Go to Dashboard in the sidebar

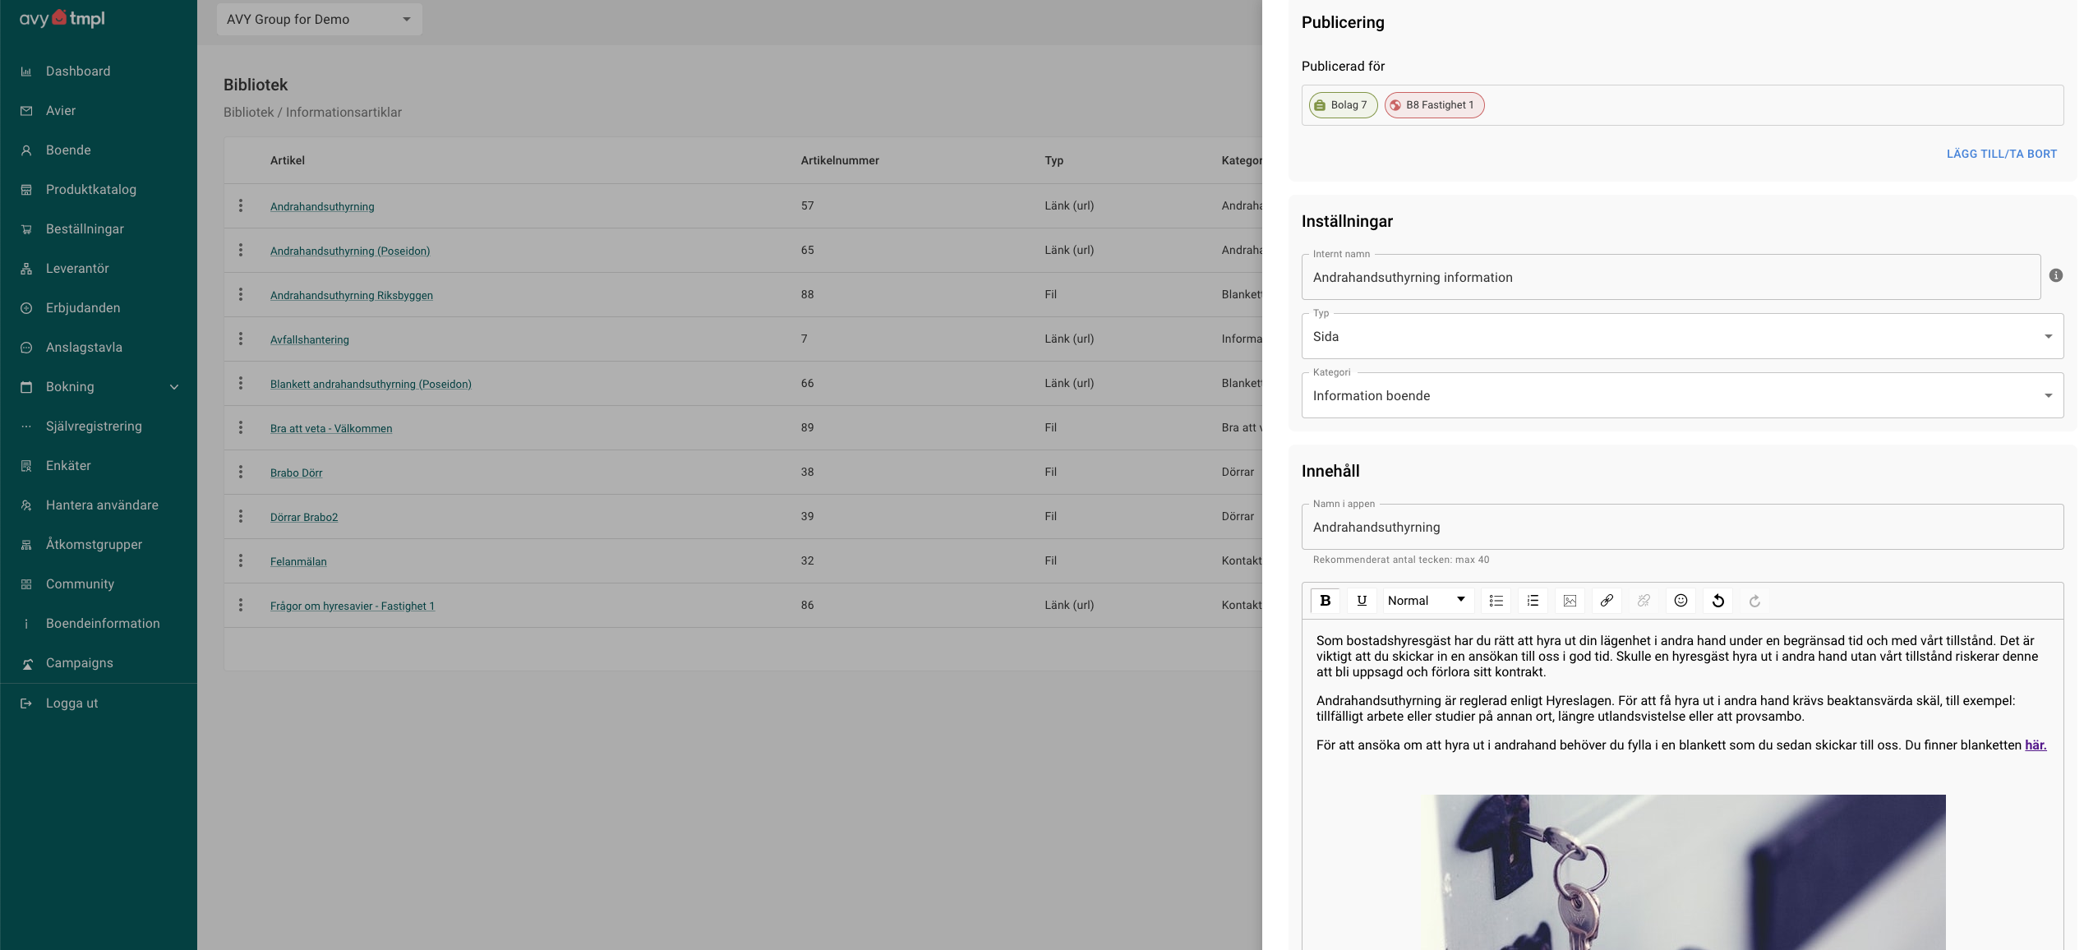click(x=99, y=71)
